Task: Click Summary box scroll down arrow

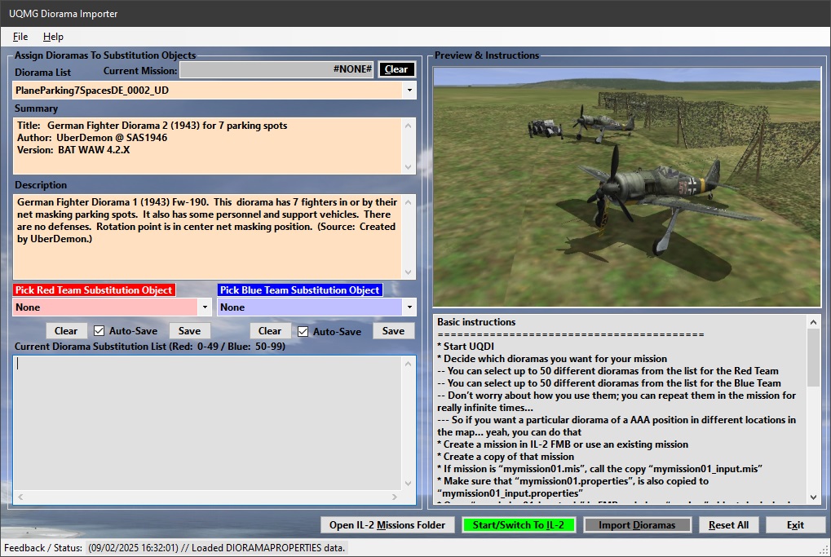Action: (408, 166)
